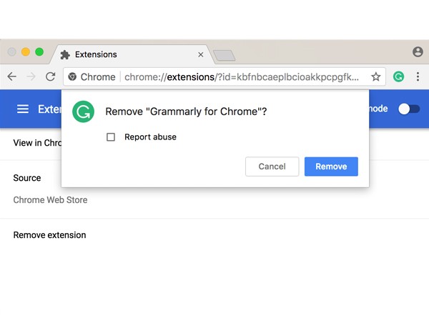Open the Chrome three-dot menu
The image size is (429, 336).
click(x=418, y=76)
